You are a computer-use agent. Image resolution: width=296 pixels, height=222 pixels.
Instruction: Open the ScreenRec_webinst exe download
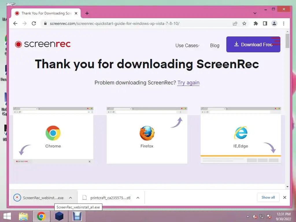pyautogui.click(x=38, y=198)
